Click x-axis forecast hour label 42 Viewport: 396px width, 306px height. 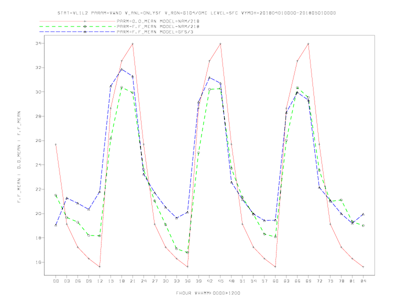pos(209,281)
